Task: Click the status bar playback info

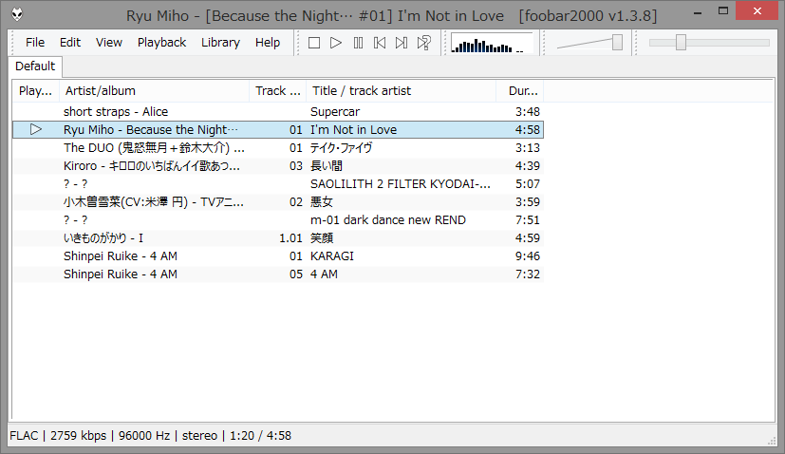Action: (x=150, y=435)
